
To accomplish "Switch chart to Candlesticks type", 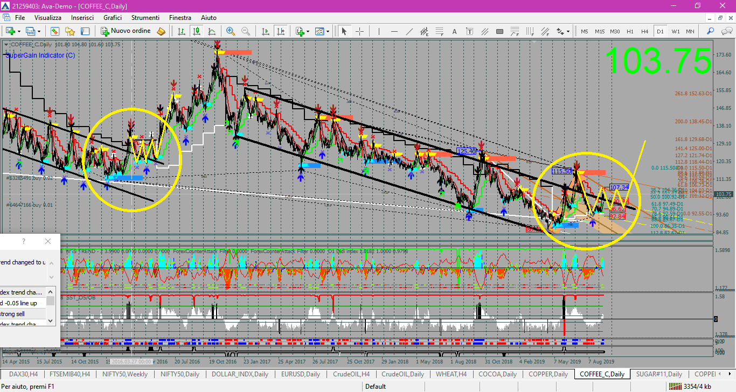I will (x=196, y=31).
